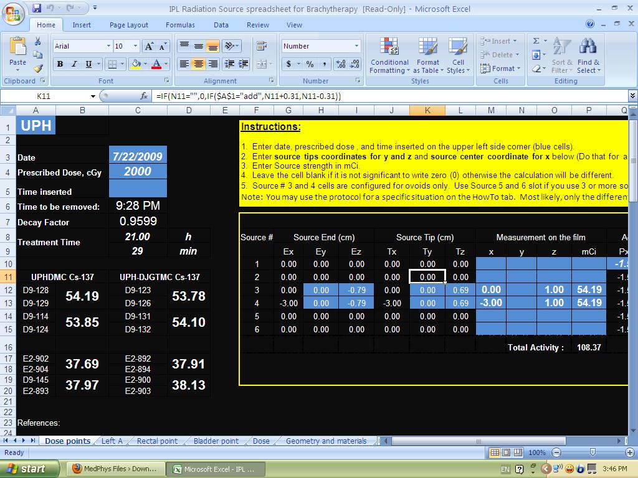Switch to the Left A sheet tab
Image resolution: width=638 pixels, height=478 pixels.
[x=112, y=441]
